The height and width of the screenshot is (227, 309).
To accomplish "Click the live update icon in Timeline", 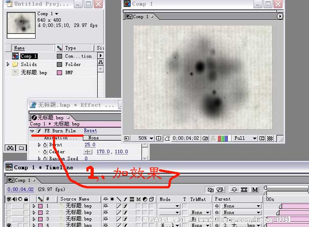I will 210,190.
